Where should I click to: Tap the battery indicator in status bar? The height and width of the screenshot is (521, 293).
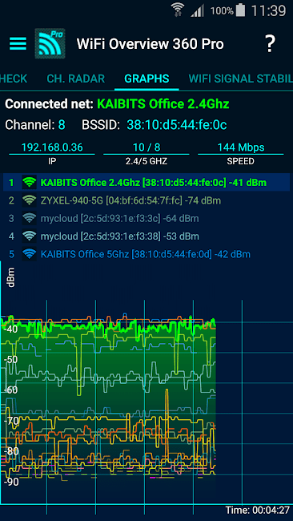click(x=240, y=10)
